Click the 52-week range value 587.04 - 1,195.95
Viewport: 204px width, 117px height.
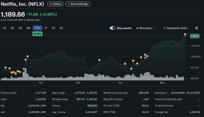pyautogui.click(x=87, y=99)
